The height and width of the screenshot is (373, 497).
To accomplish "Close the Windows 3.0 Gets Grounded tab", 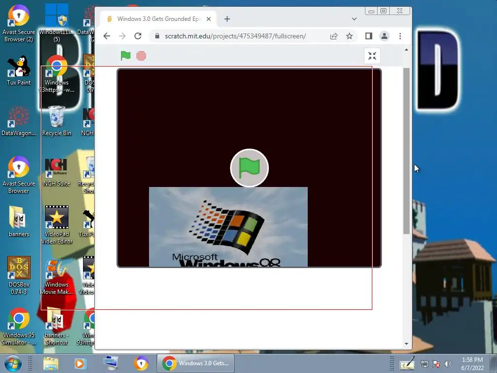I will click(209, 19).
